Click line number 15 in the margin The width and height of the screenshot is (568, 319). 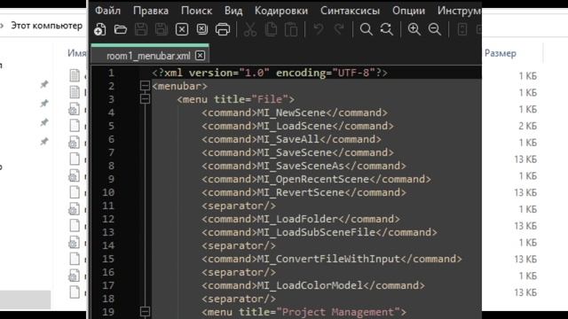(108, 259)
